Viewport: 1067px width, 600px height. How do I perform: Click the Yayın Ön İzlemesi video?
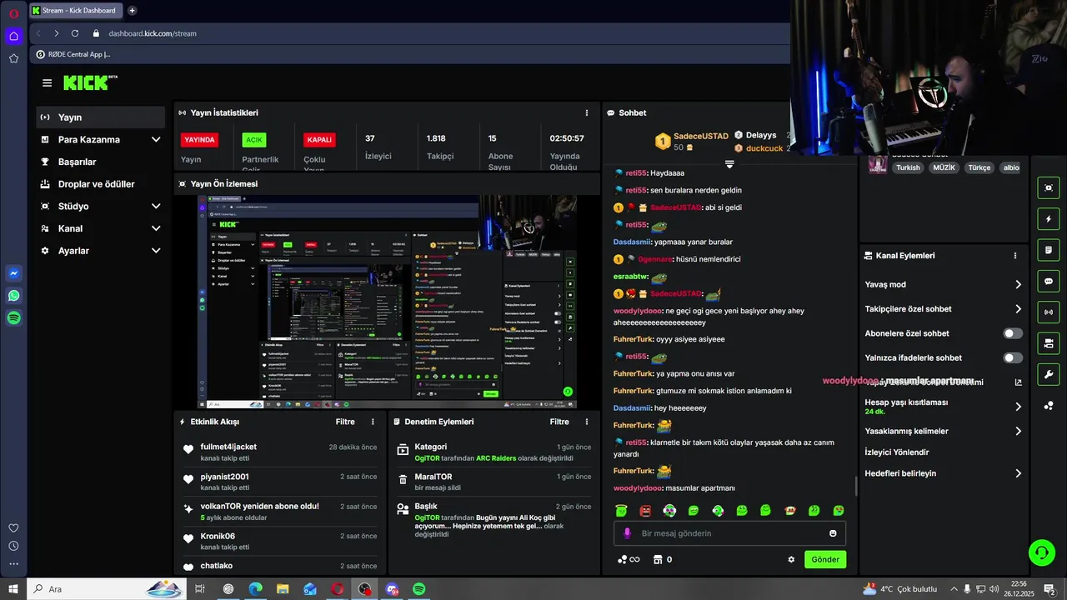(387, 302)
